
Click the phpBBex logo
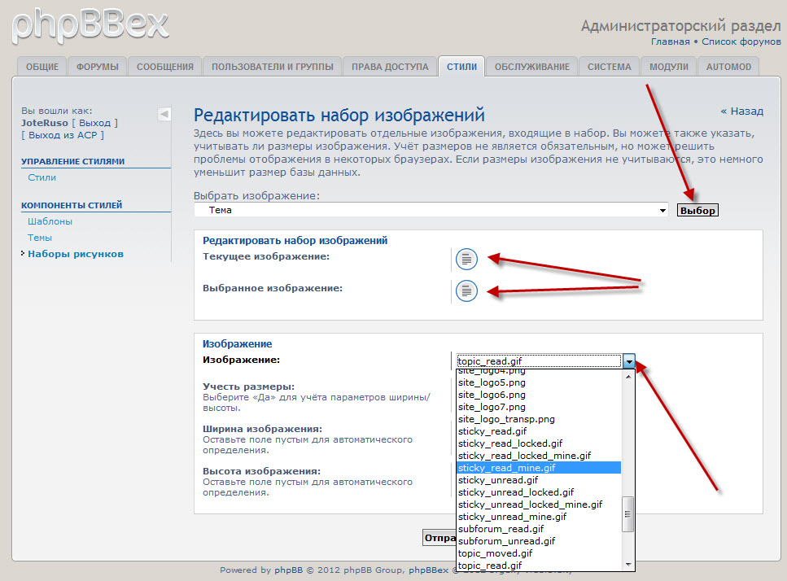click(x=90, y=25)
